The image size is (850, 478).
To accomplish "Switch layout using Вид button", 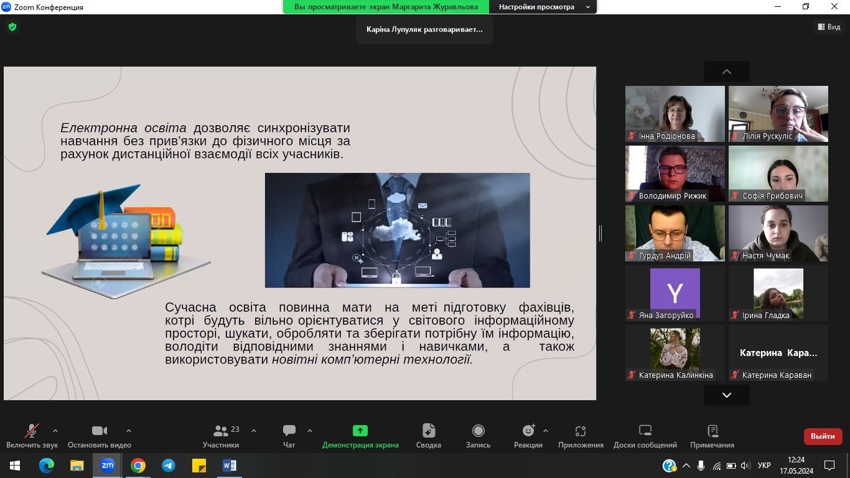I will [829, 27].
